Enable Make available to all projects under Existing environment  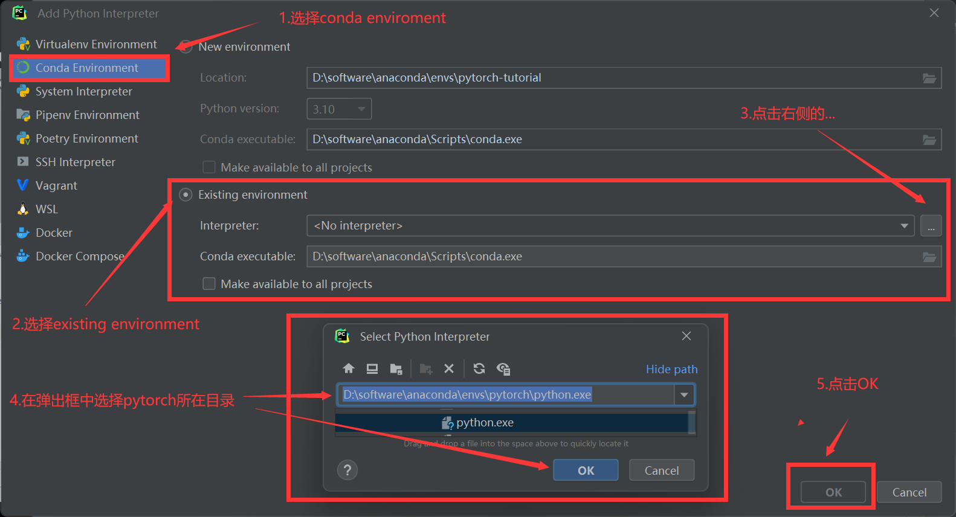[x=209, y=284]
